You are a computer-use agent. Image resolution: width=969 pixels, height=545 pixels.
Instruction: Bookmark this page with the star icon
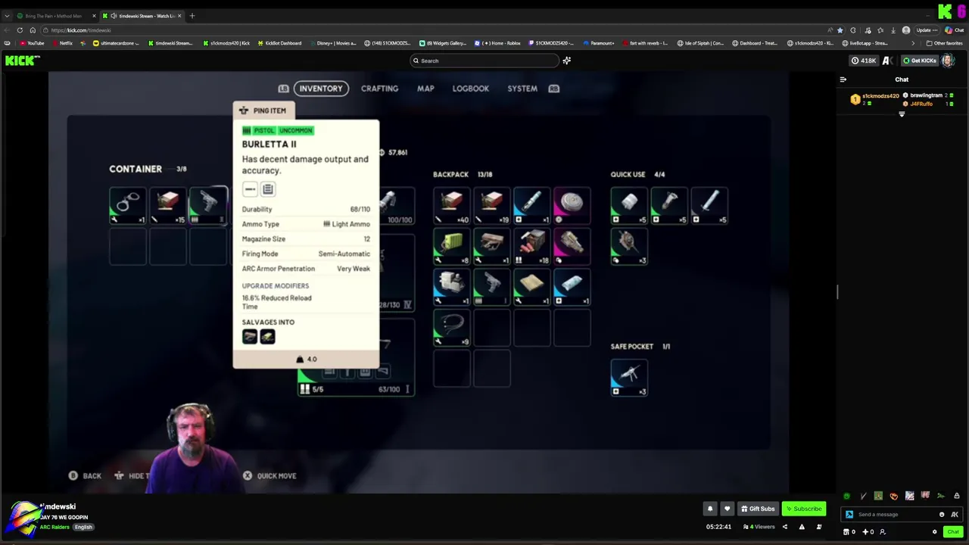pyautogui.click(x=840, y=30)
